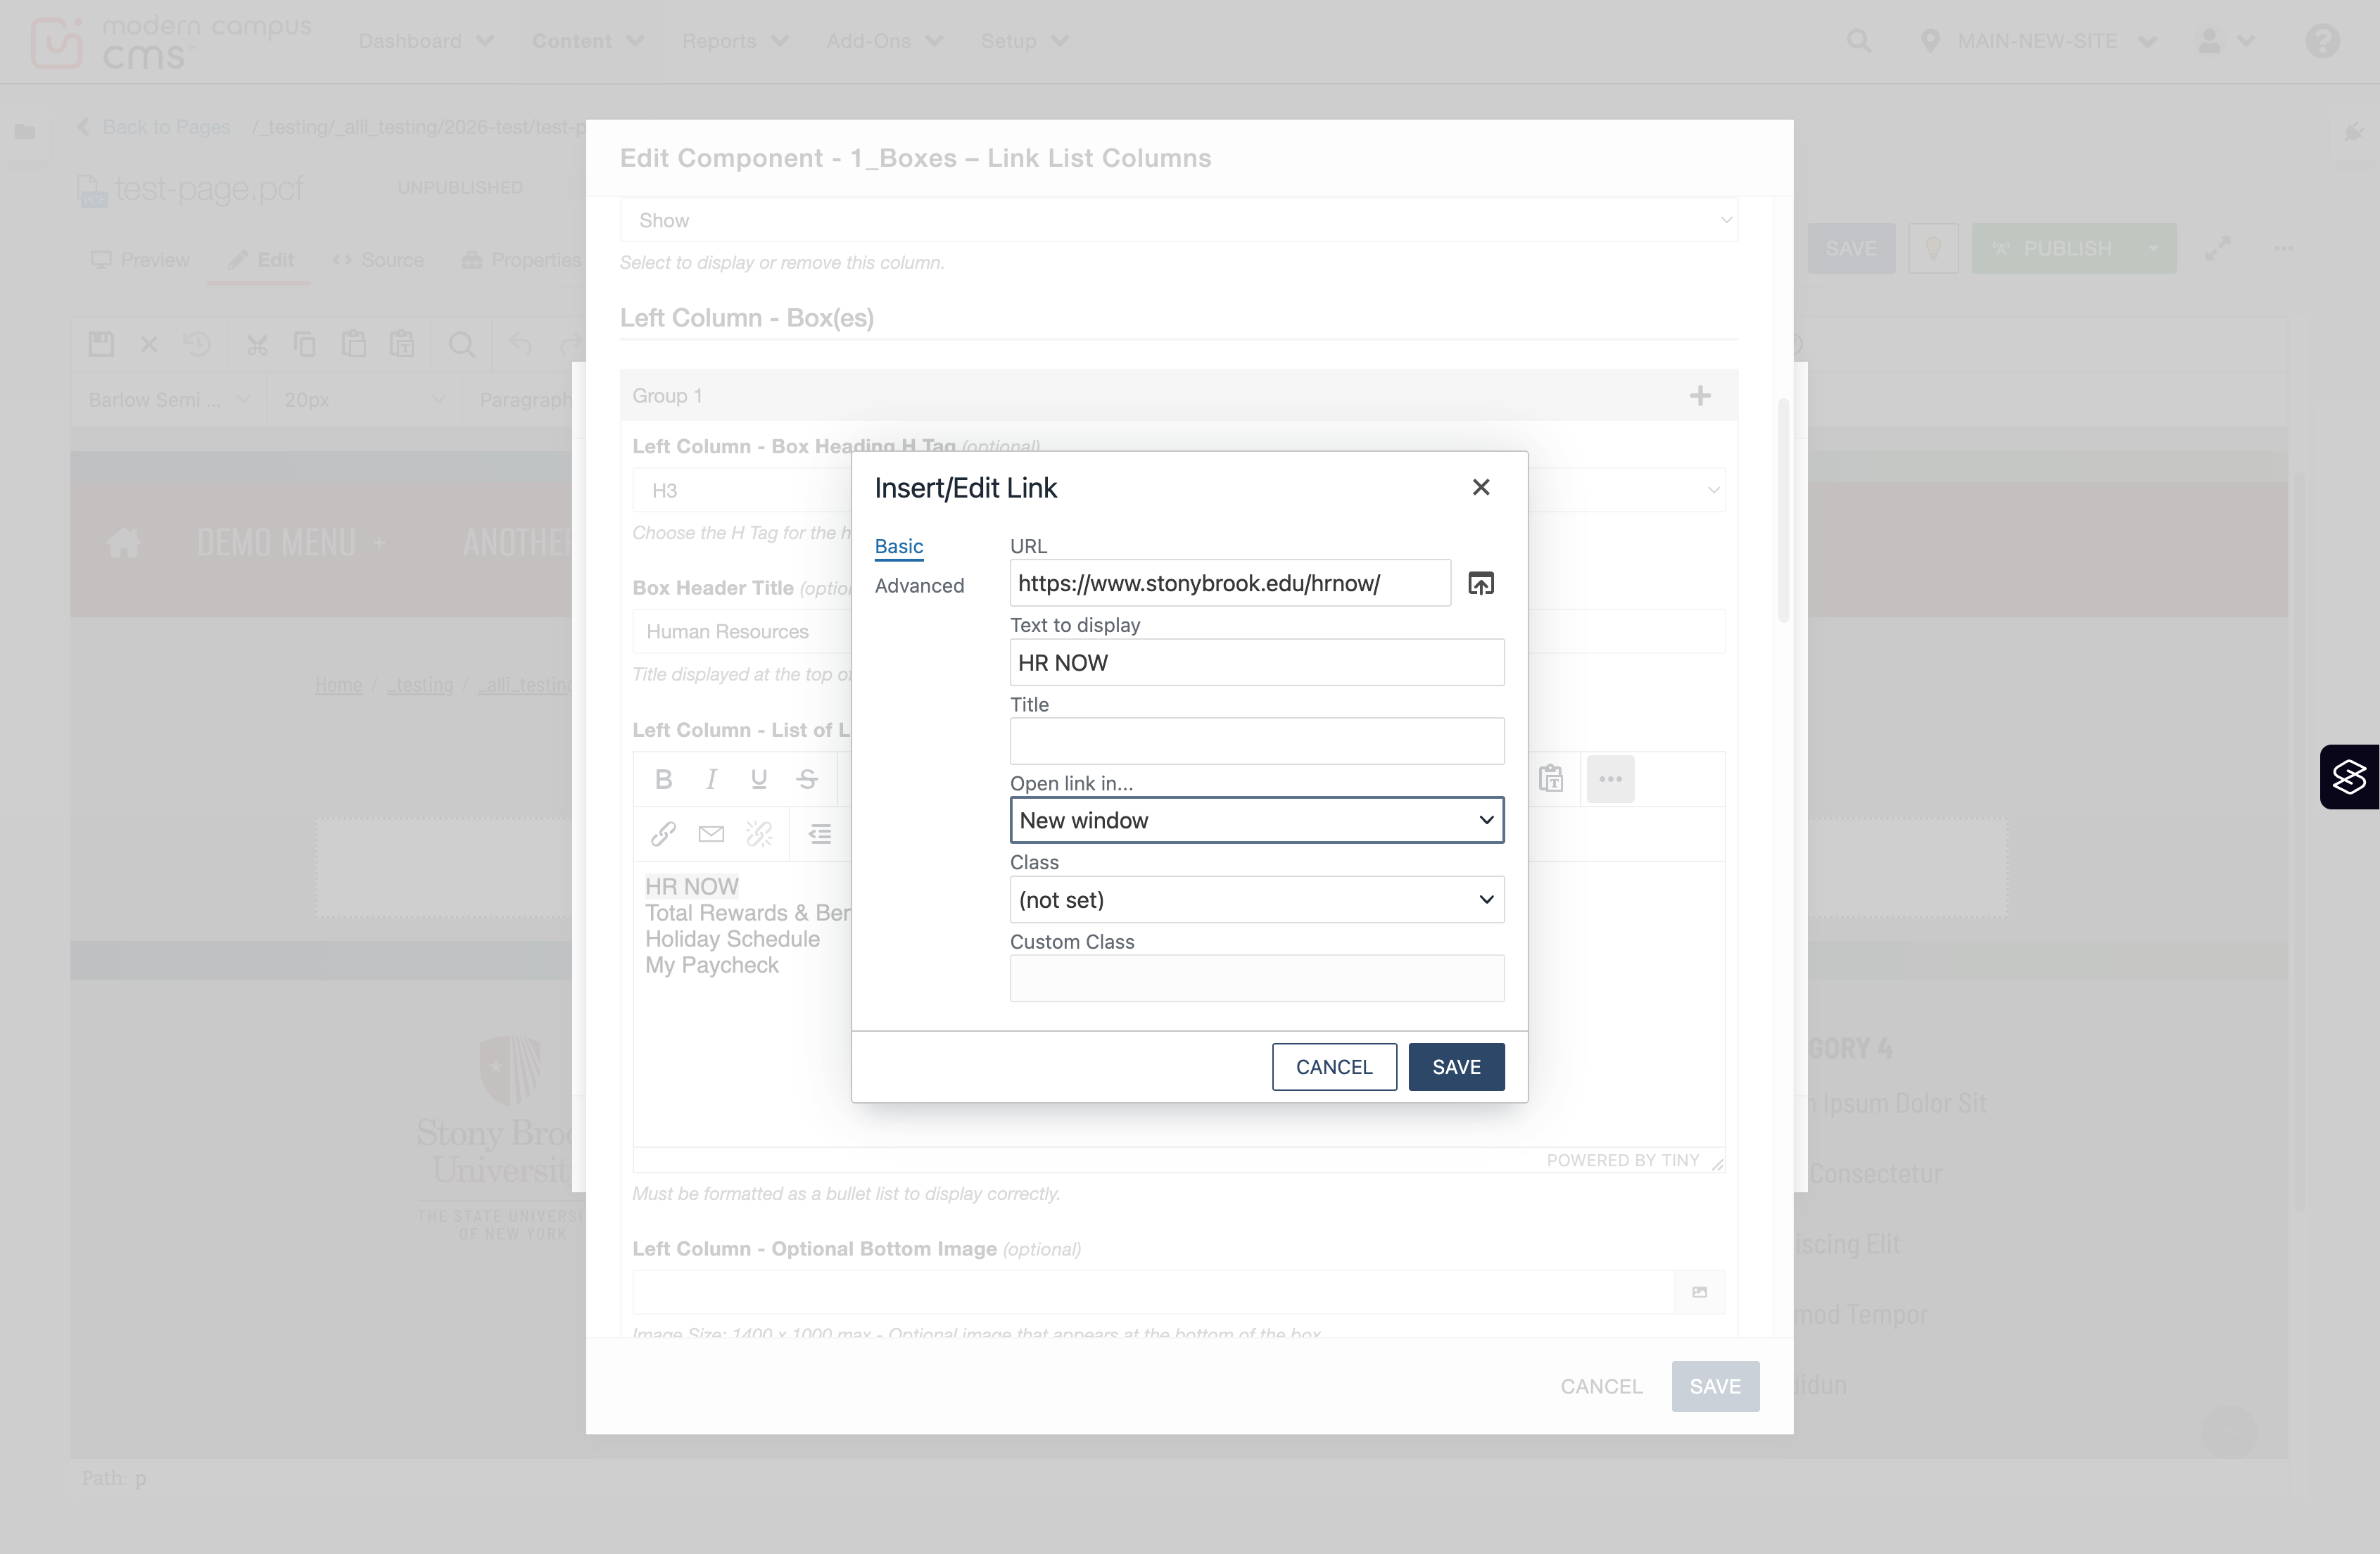Open the Class (not set) dropdown
This screenshot has height=1554, width=2380.
1257,899
